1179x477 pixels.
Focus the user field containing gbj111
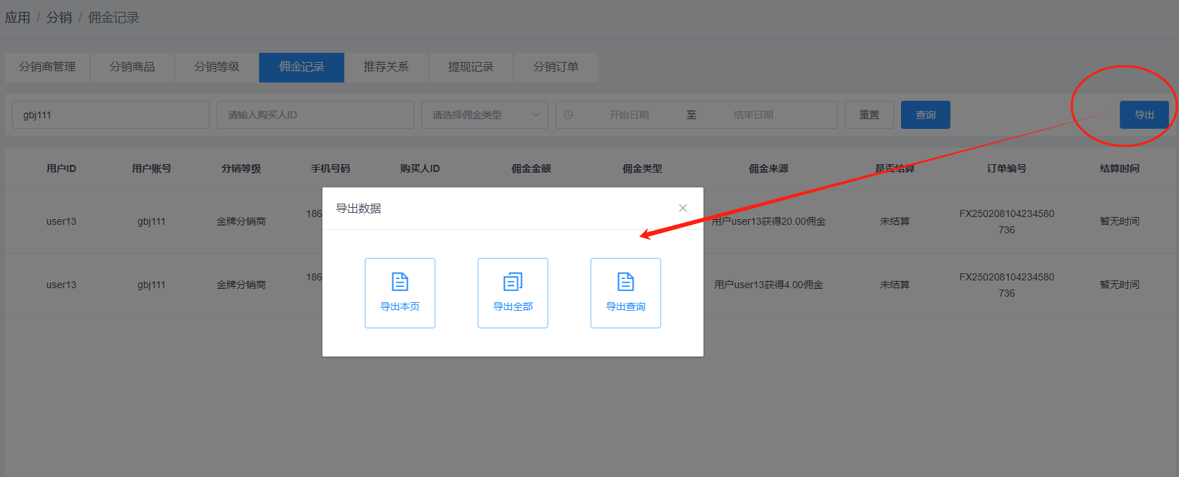click(x=111, y=115)
